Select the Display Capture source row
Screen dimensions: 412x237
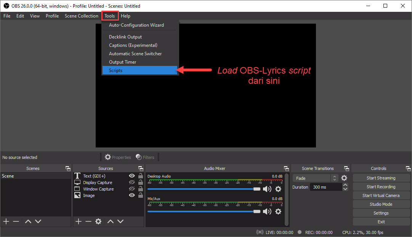point(108,183)
